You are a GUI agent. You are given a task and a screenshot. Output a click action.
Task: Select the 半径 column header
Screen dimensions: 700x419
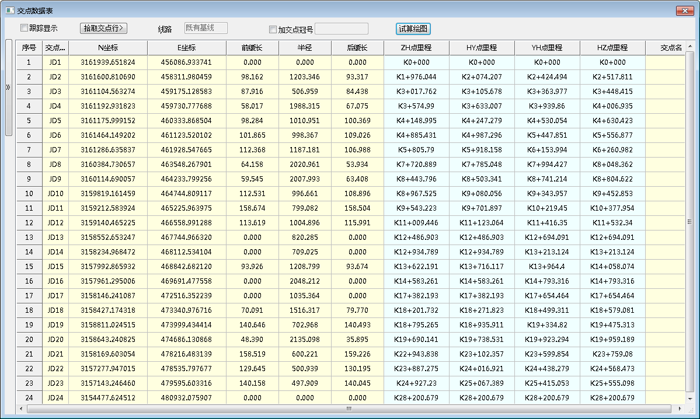305,48
